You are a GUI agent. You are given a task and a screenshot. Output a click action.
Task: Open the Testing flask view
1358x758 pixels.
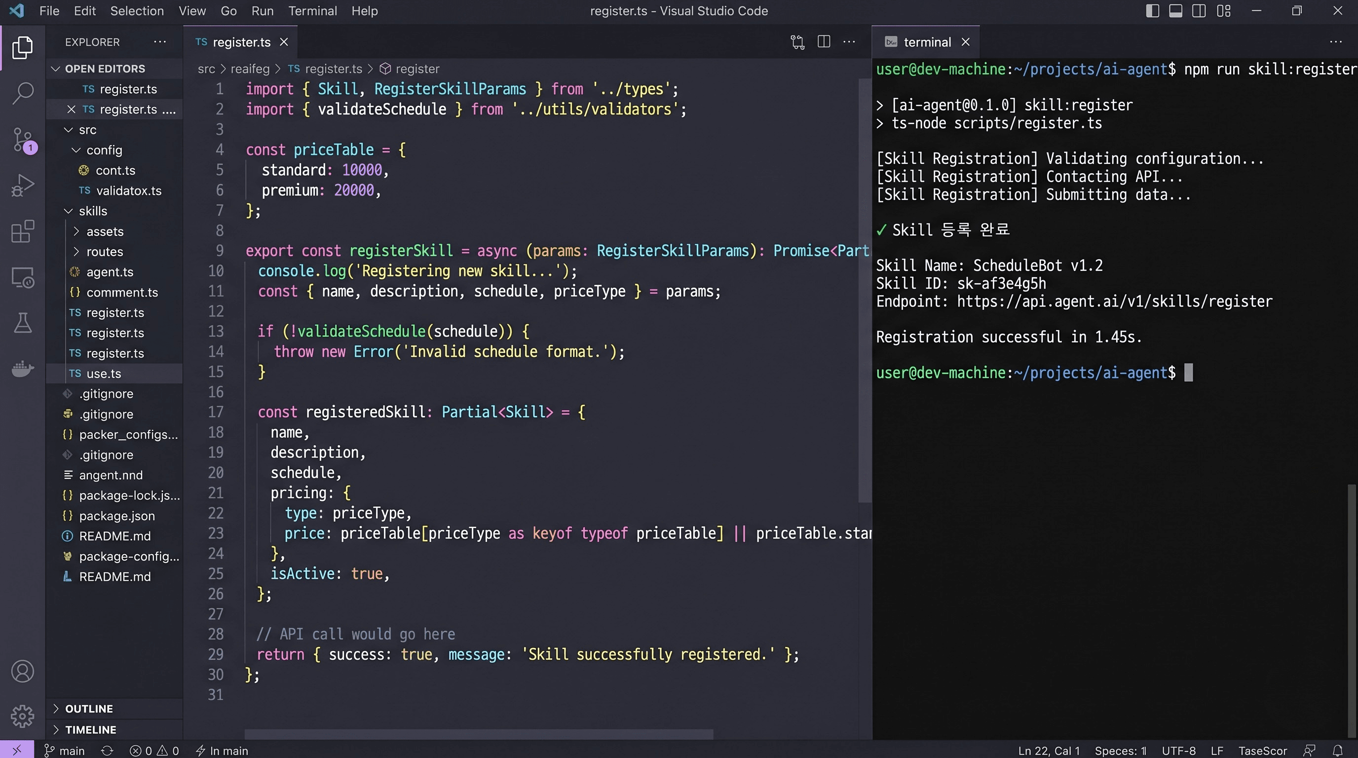click(23, 323)
